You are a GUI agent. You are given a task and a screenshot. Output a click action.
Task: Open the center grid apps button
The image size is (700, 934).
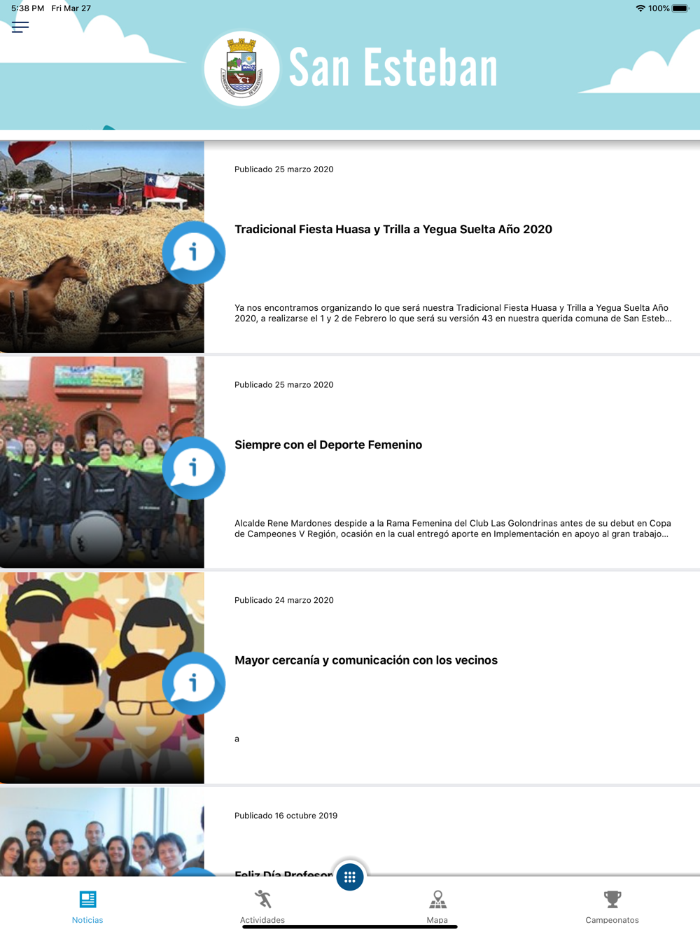[x=350, y=877]
